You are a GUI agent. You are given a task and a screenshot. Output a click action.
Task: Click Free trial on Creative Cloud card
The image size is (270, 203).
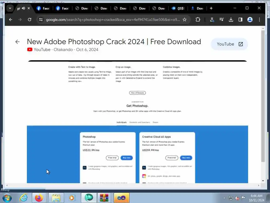(x=172, y=158)
